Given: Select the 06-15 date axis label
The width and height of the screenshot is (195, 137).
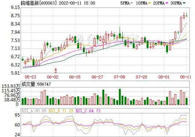Looking at the screenshot, I should tap(75, 77).
